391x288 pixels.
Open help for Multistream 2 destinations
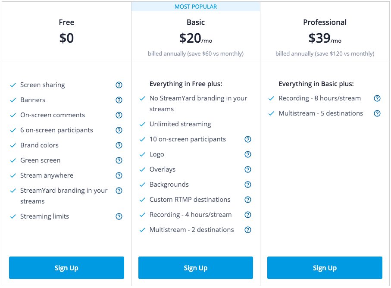point(248,230)
